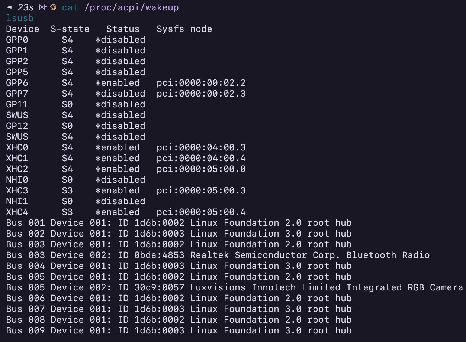
Task: Select the S-state column header
Action: tap(70, 29)
